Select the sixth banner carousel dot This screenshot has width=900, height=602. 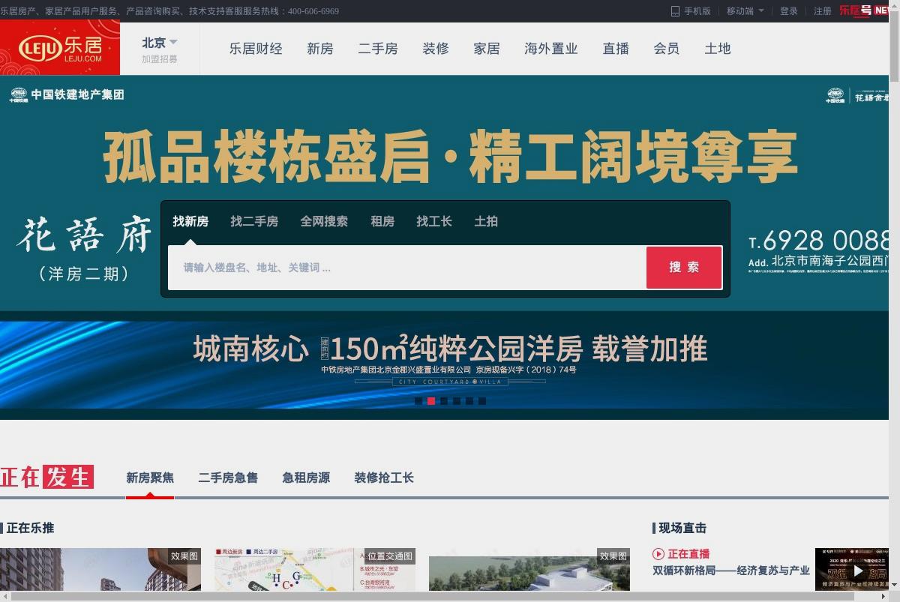[482, 401]
